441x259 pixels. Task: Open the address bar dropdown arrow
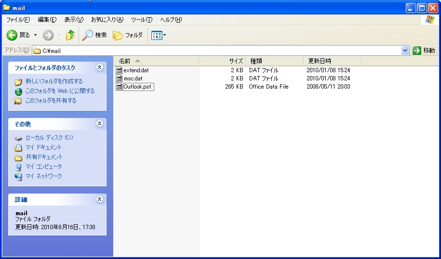[x=405, y=51]
